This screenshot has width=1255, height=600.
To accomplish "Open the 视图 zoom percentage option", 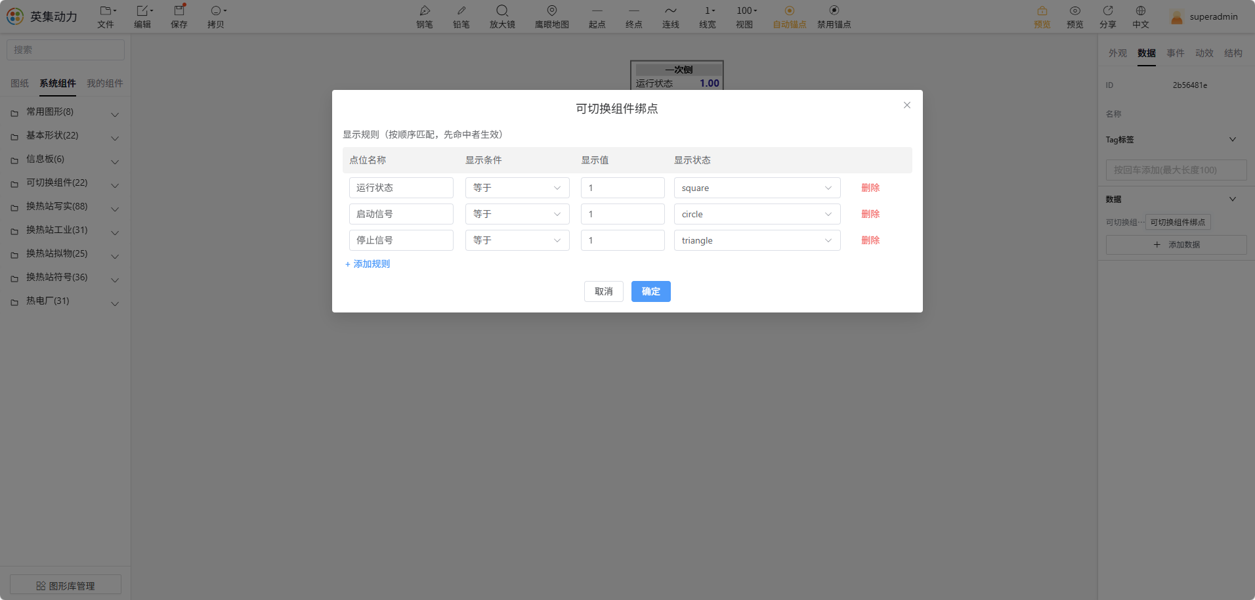I will (745, 16).
